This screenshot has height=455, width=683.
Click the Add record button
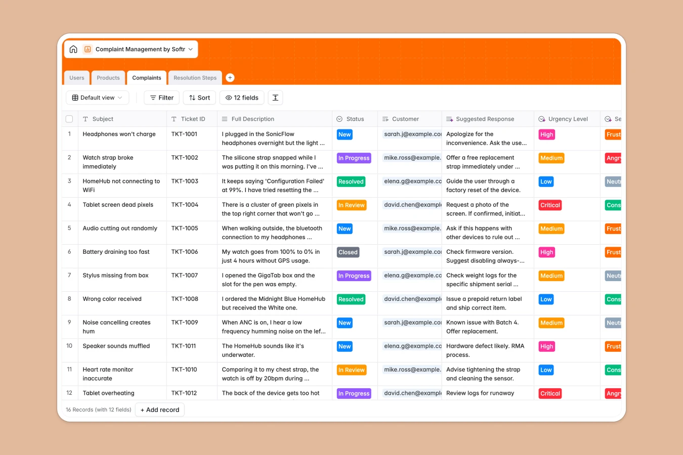[159, 409]
